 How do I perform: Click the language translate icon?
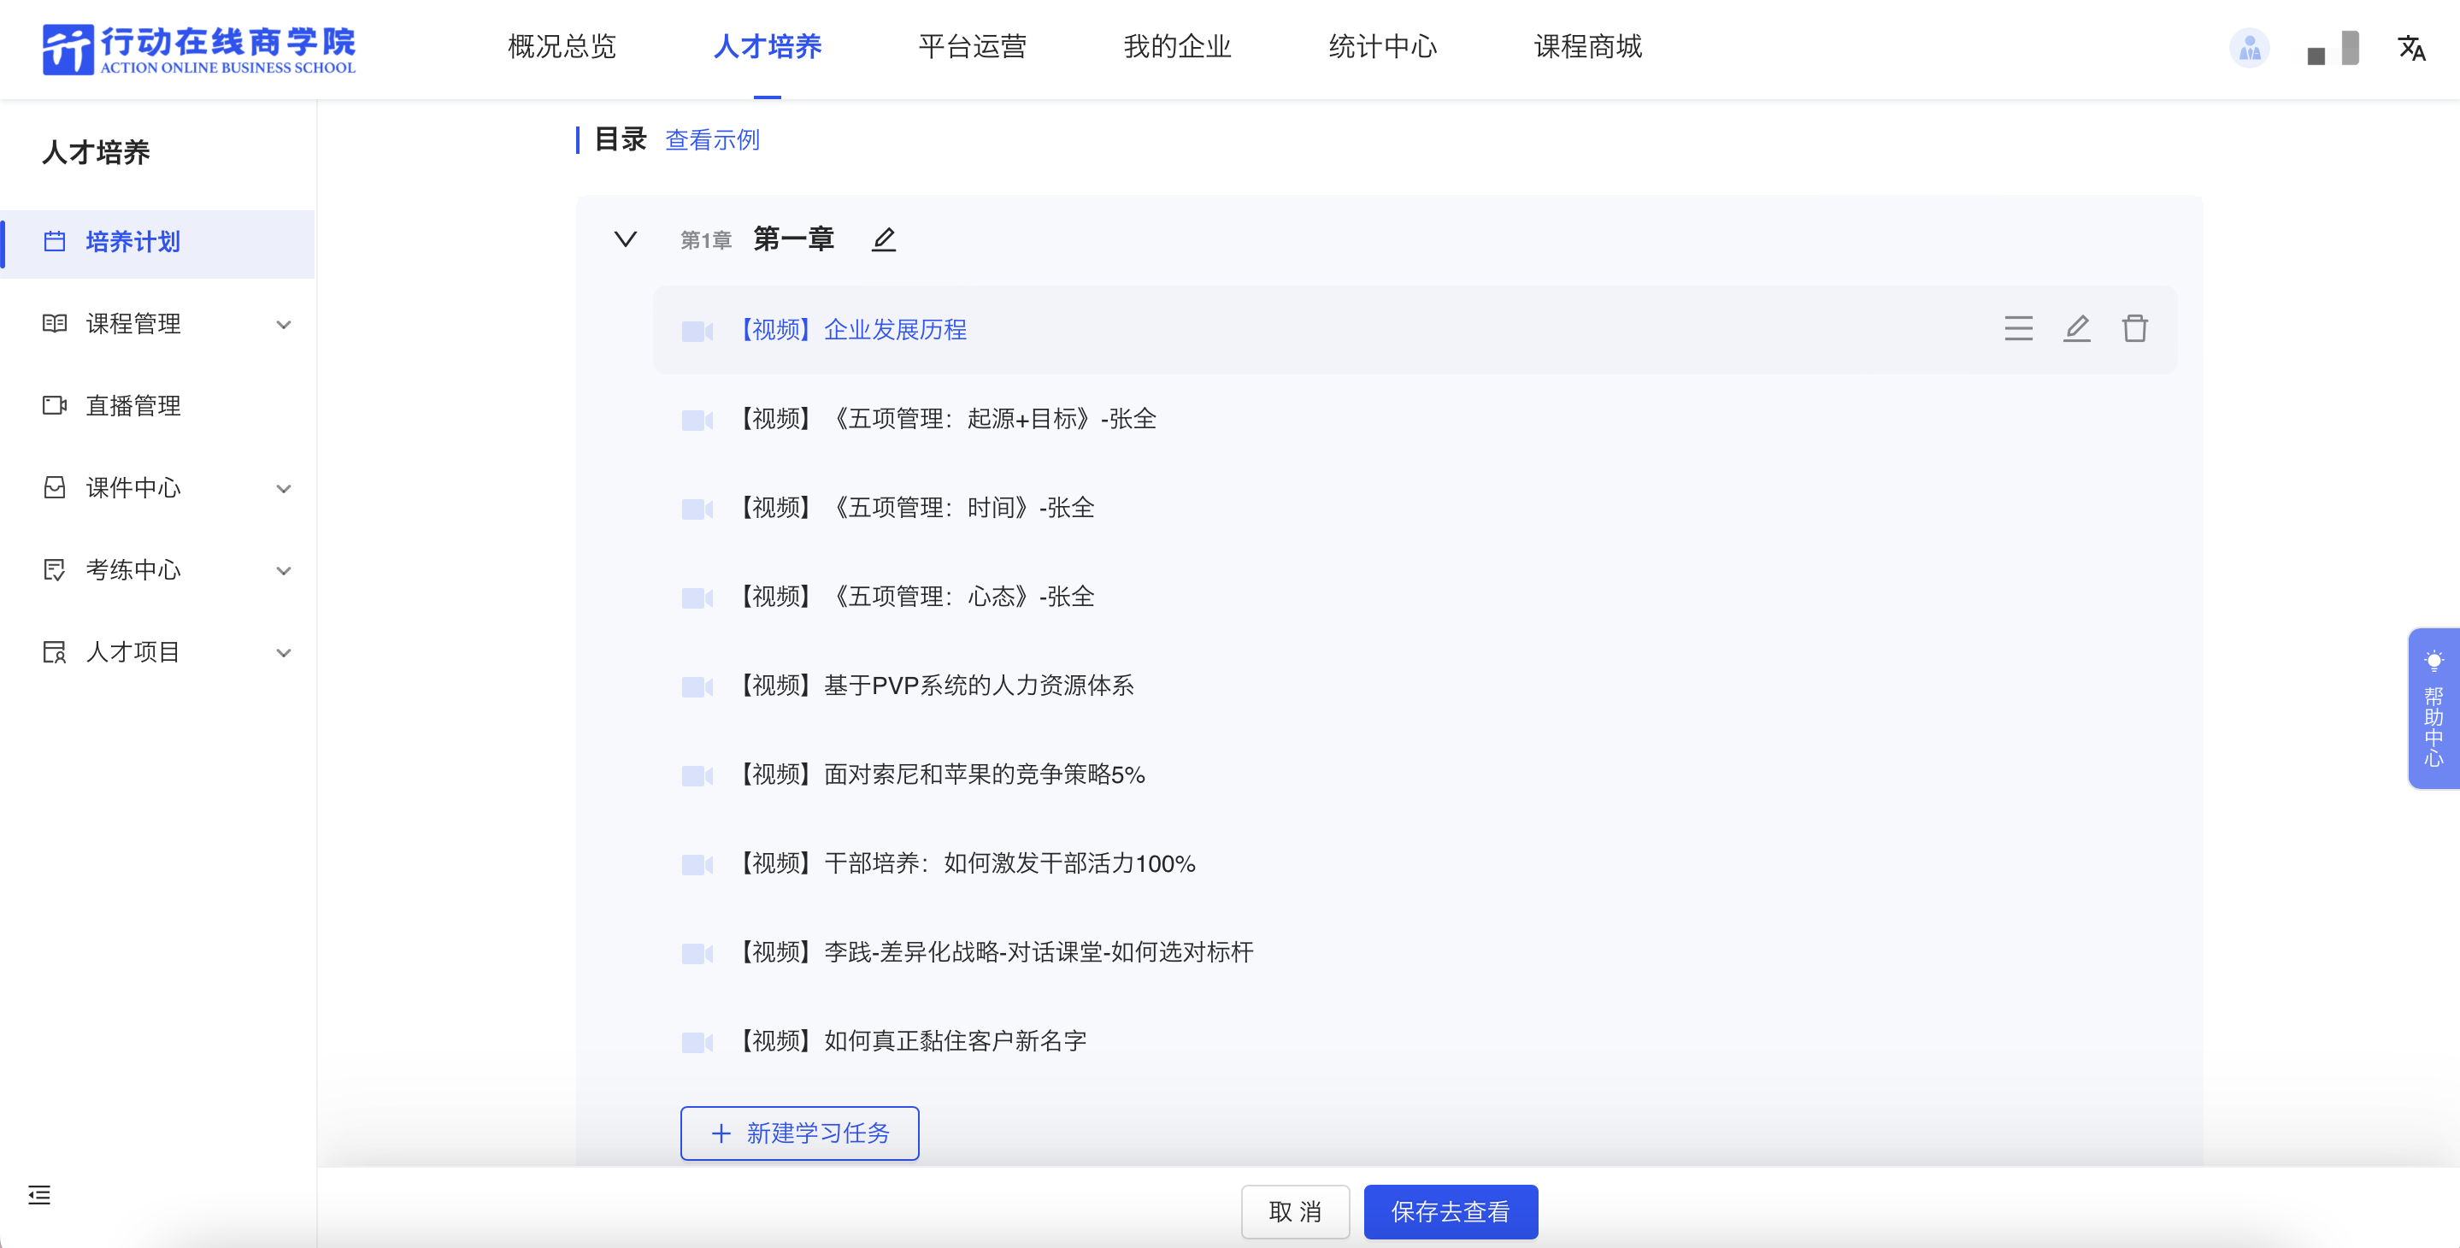tap(2411, 48)
